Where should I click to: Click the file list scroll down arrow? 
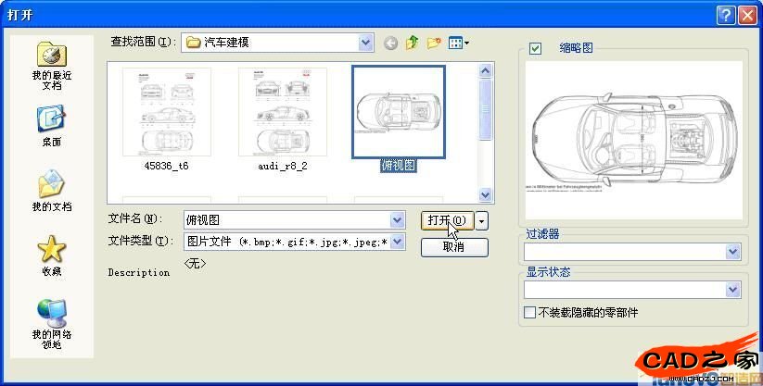click(x=485, y=194)
